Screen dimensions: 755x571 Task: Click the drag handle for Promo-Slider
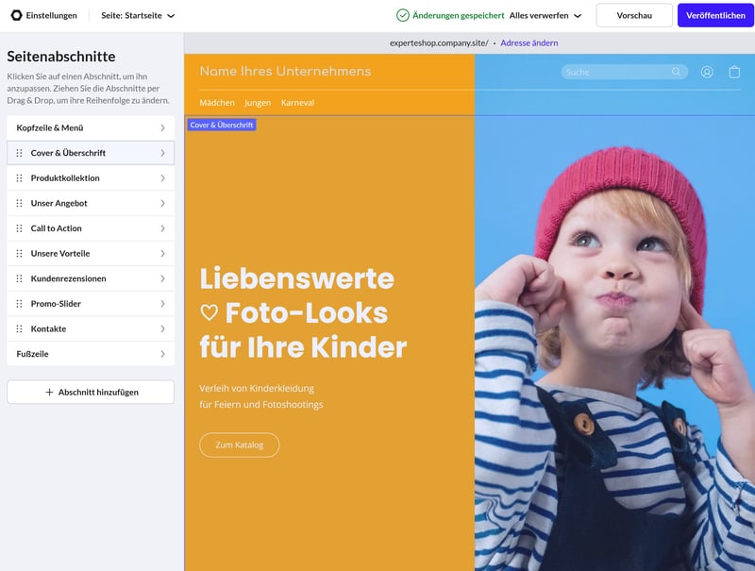pyautogui.click(x=19, y=304)
